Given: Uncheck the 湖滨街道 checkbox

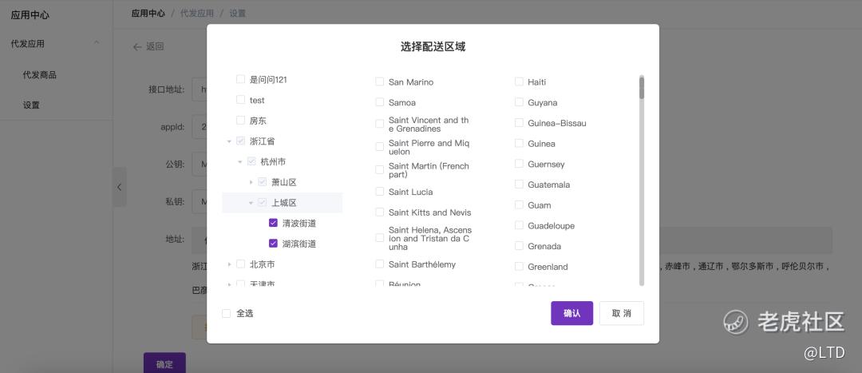Looking at the screenshot, I should pyautogui.click(x=273, y=243).
